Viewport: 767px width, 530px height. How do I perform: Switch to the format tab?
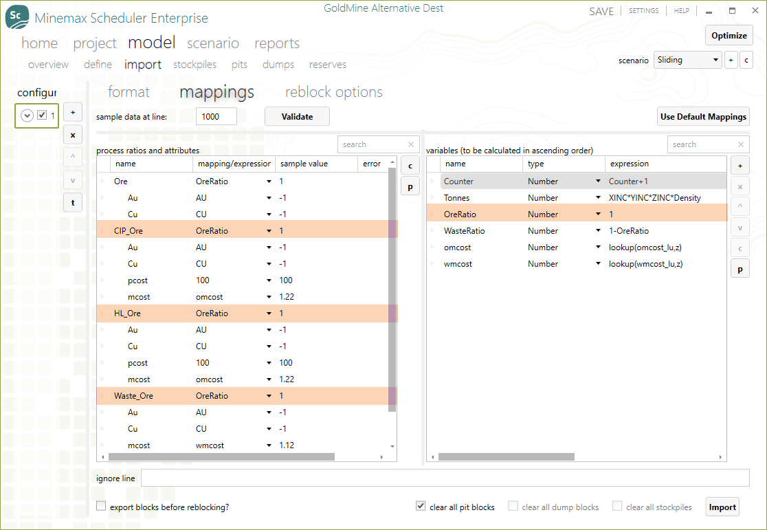(129, 92)
